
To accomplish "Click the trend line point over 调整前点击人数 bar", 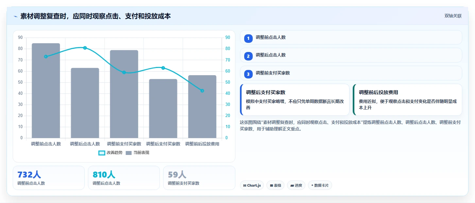I will pyautogui.click(x=46, y=57).
